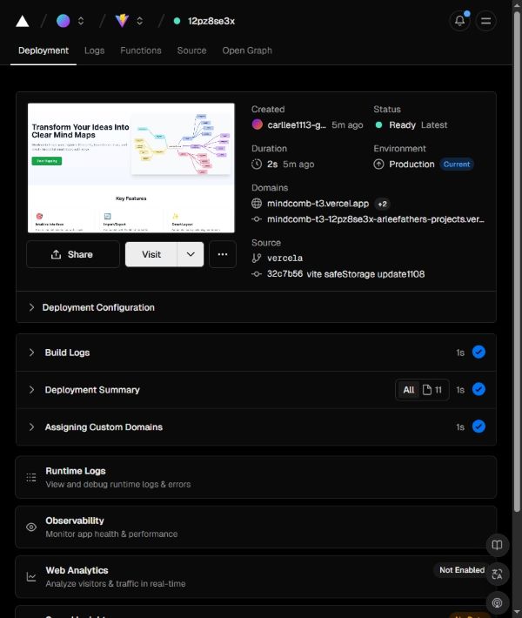Open the notifications bell
Screen dimensions: 522x618
(459, 21)
